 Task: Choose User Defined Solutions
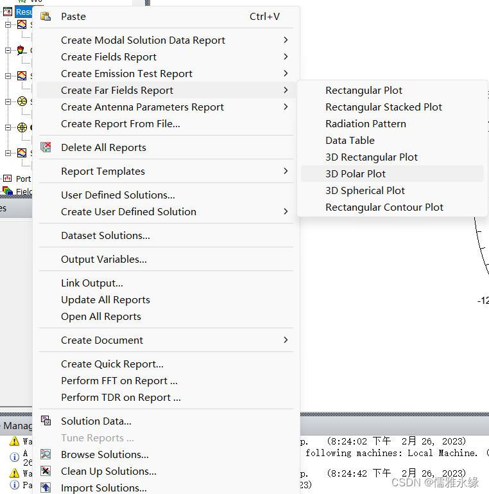tap(166, 195)
